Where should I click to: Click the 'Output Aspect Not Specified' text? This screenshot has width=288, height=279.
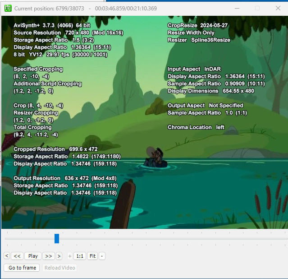click(206, 106)
